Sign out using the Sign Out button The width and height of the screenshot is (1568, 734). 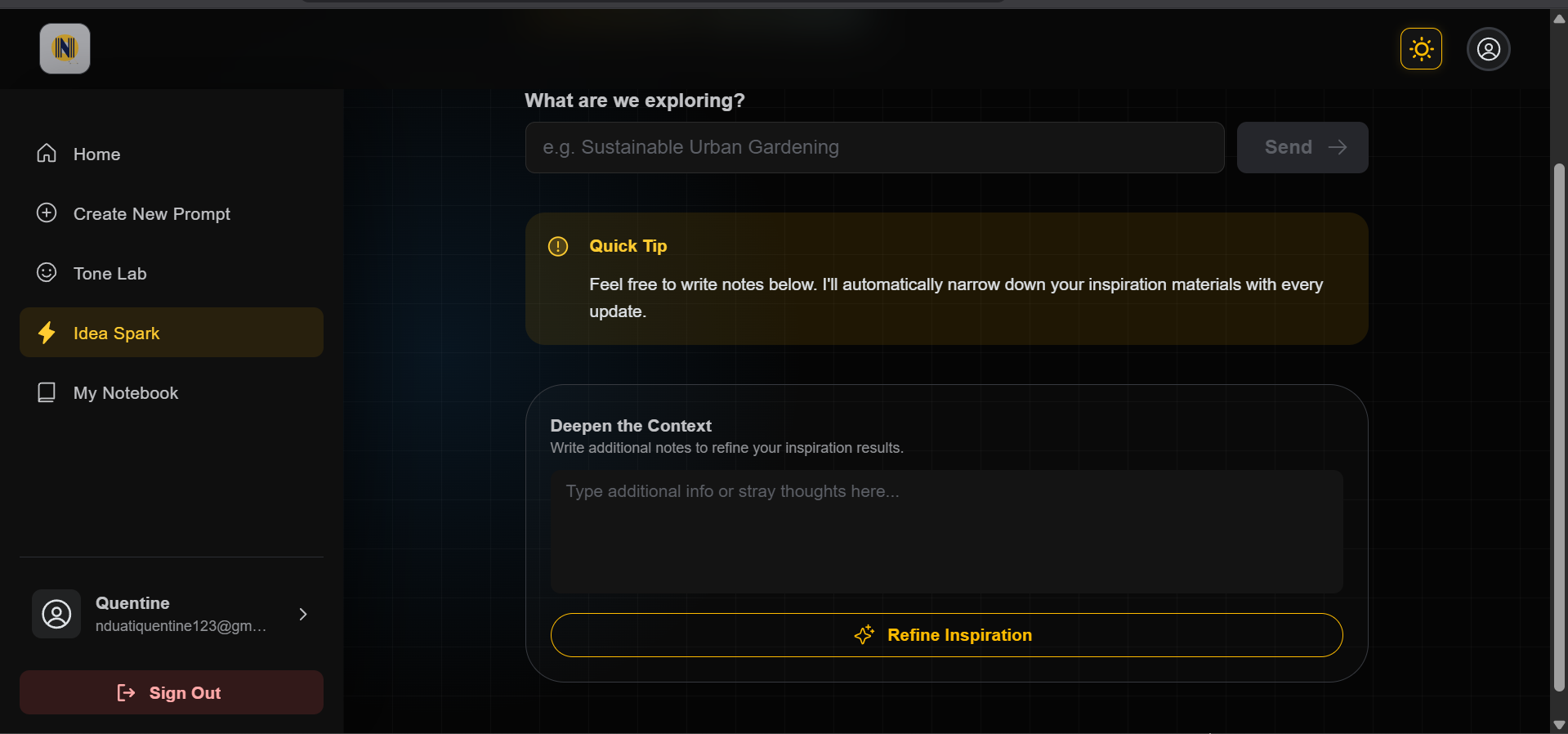172,692
